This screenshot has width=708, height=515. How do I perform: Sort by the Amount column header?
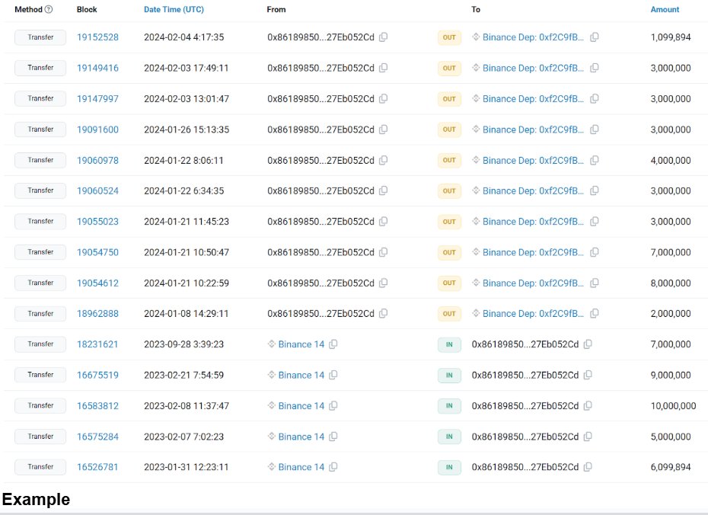[665, 9]
